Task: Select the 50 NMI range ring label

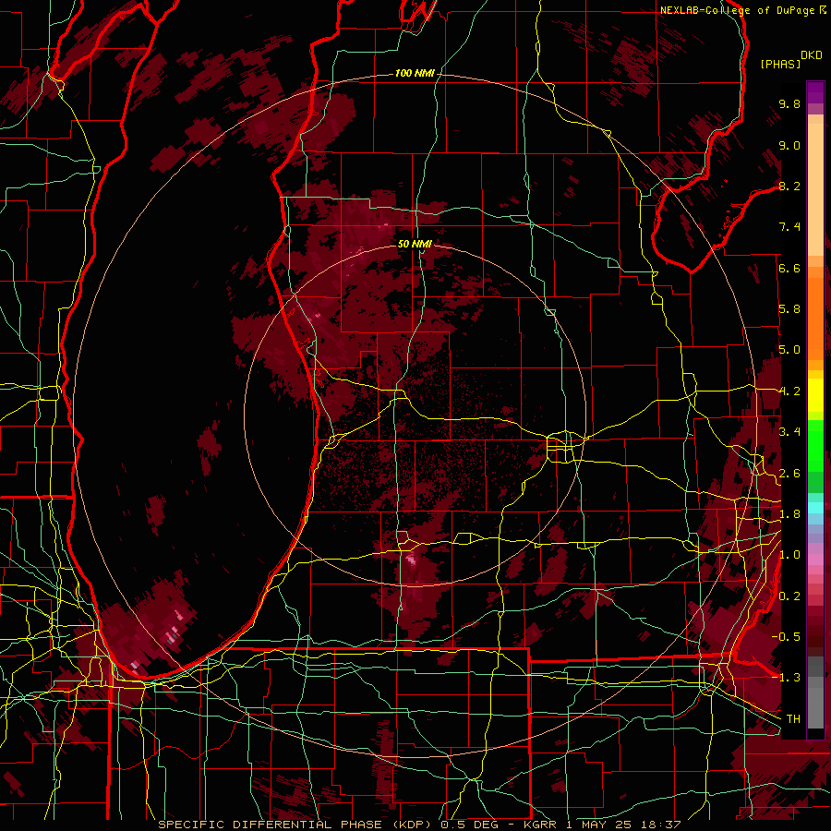Action: pyautogui.click(x=415, y=244)
